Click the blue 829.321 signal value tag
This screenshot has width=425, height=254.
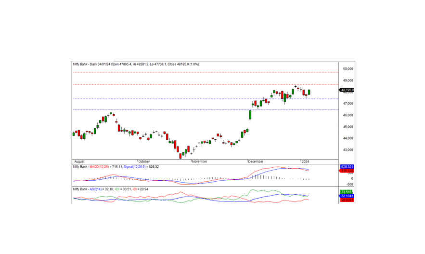click(347, 167)
